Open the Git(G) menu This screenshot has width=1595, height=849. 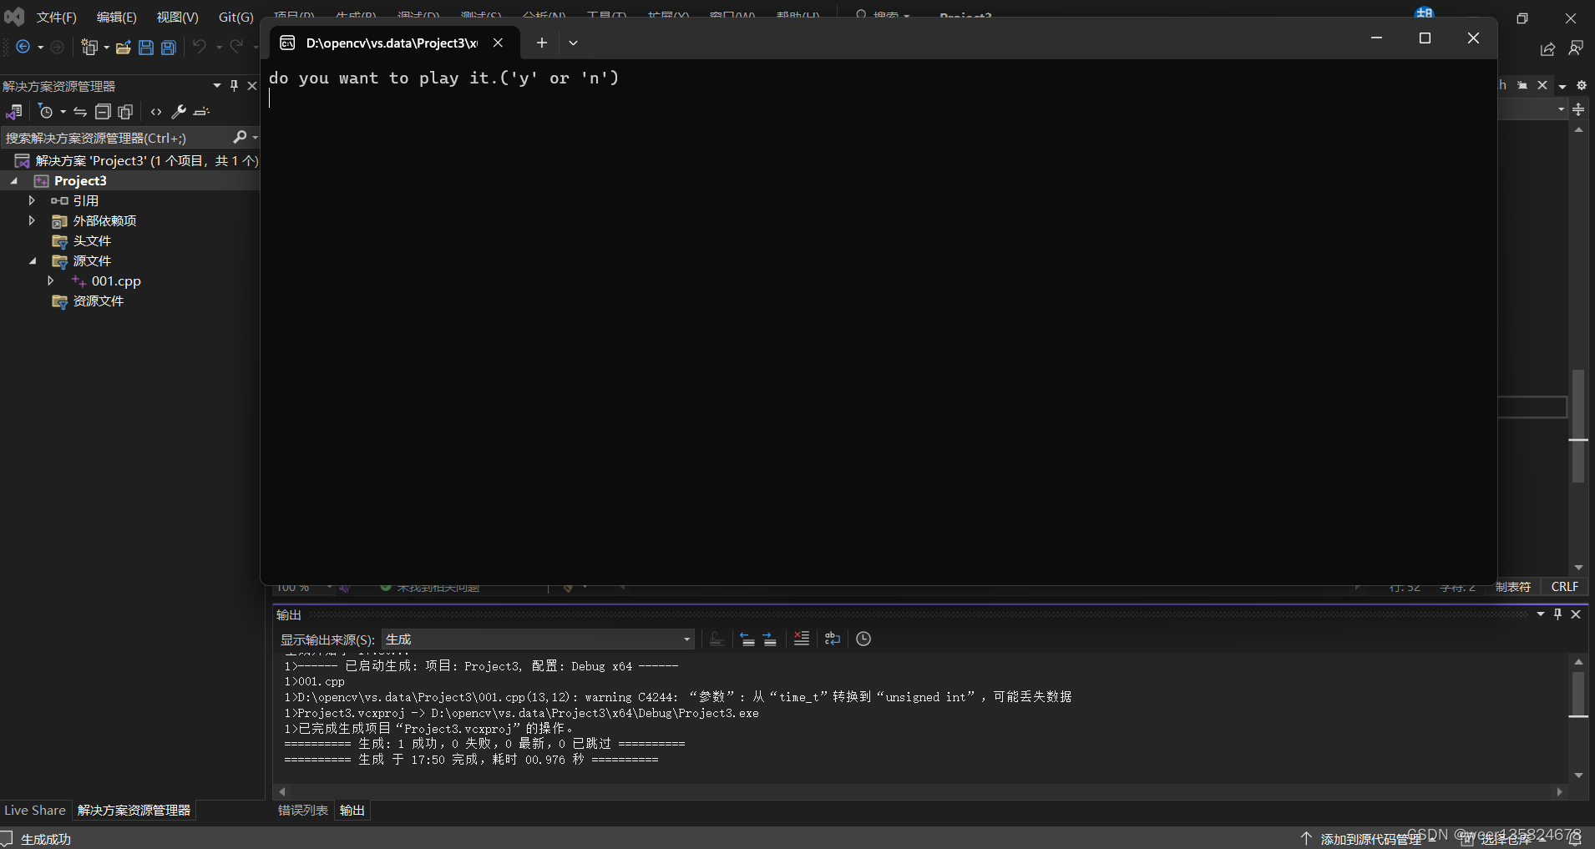point(236,17)
